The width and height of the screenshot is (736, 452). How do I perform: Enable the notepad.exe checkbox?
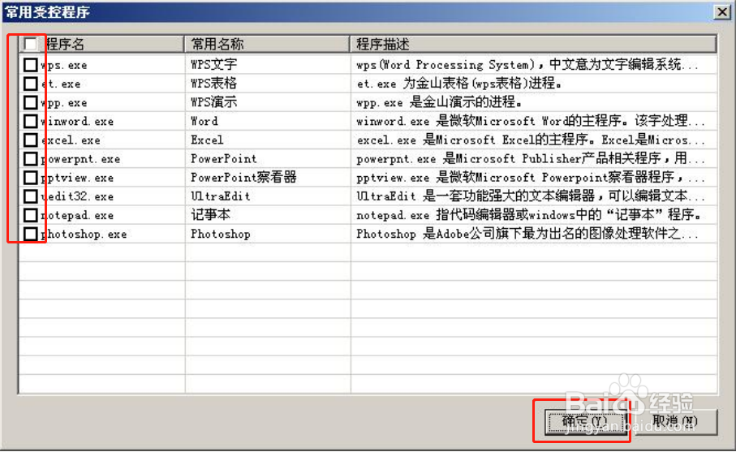click(x=31, y=215)
